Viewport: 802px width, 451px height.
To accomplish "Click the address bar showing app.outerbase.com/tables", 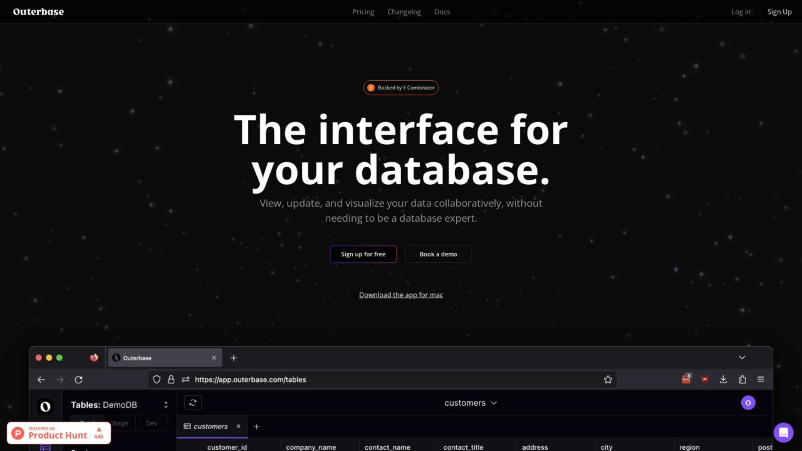I will [250, 379].
